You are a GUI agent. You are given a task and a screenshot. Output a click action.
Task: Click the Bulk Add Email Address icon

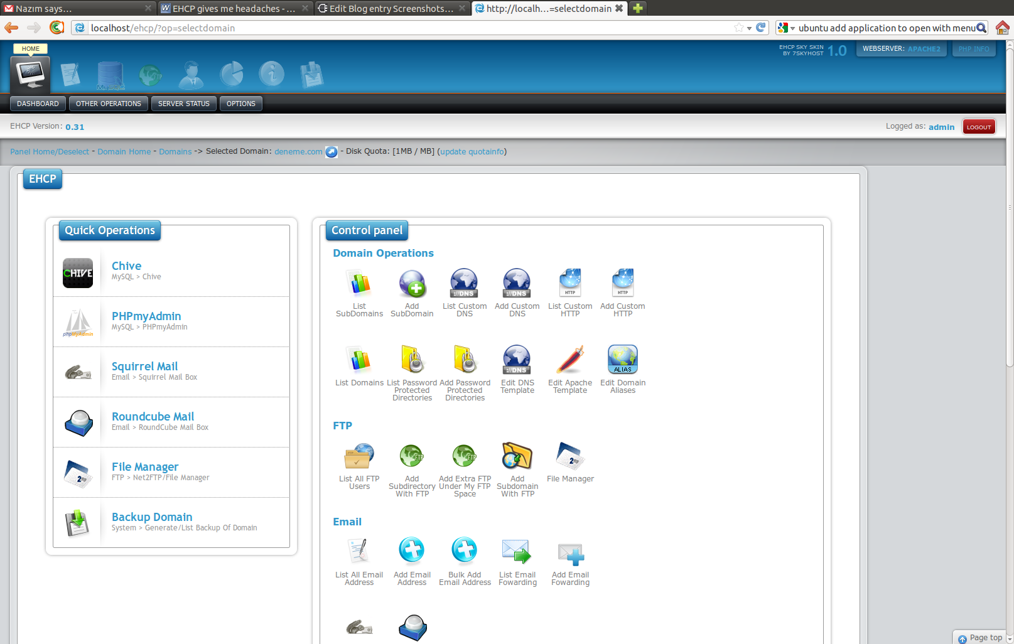tap(465, 550)
